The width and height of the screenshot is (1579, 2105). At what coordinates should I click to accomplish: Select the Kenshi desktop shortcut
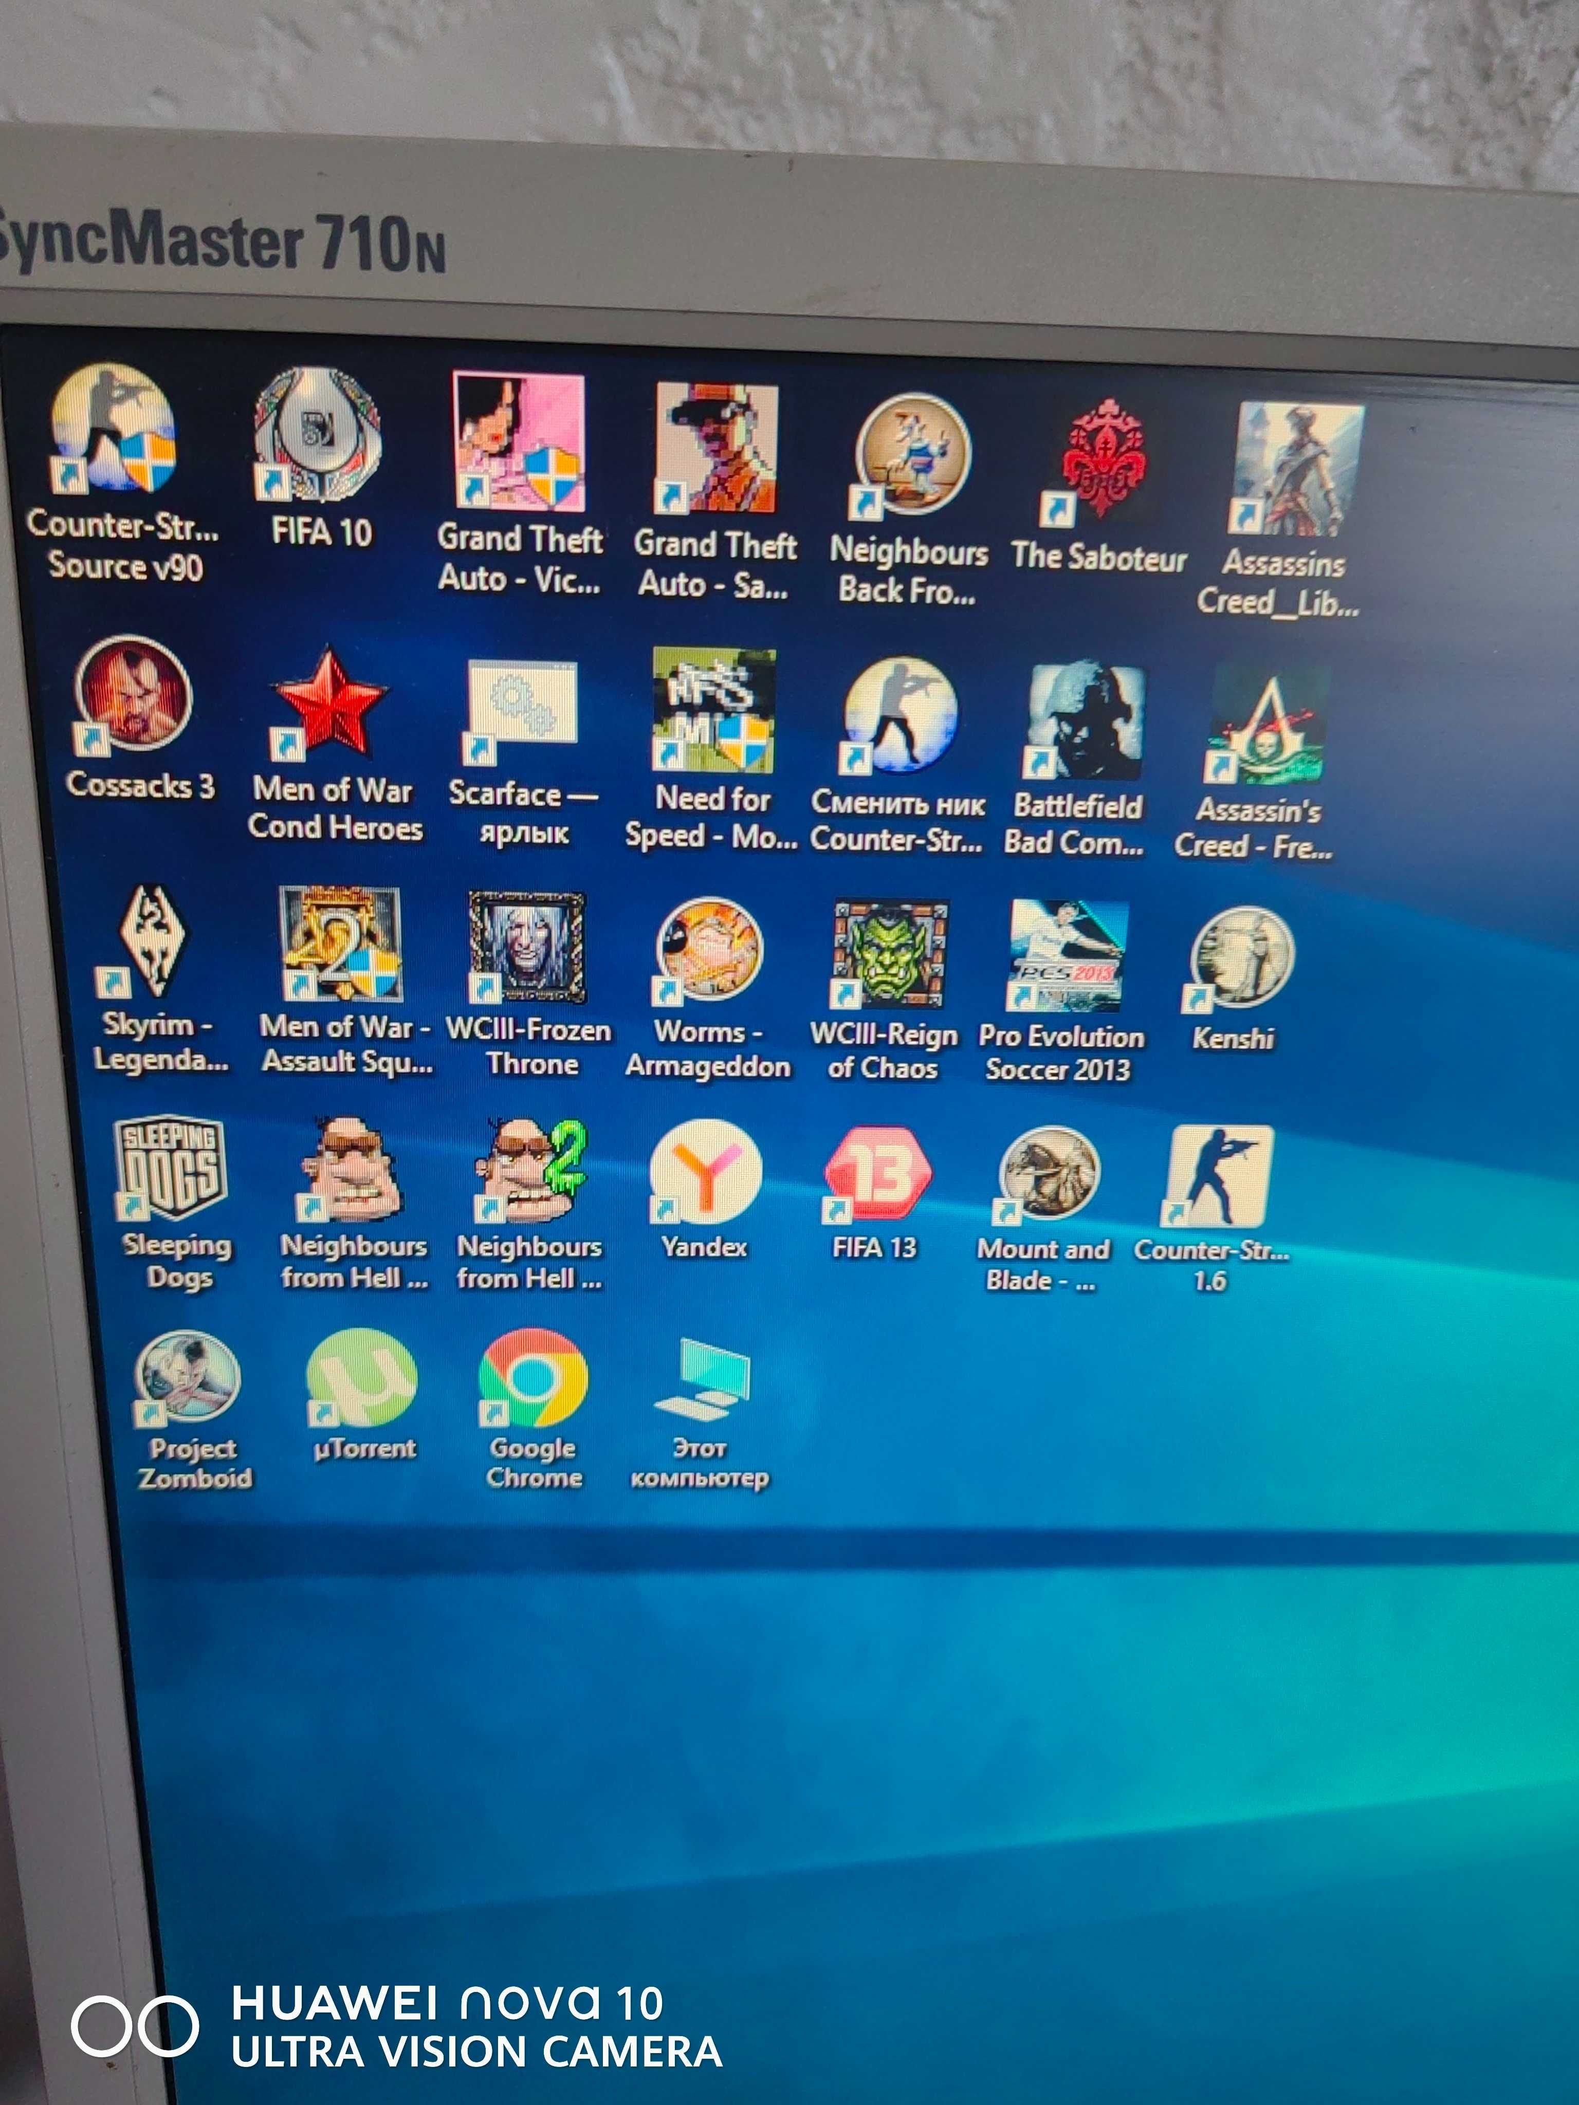tap(1239, 958)
